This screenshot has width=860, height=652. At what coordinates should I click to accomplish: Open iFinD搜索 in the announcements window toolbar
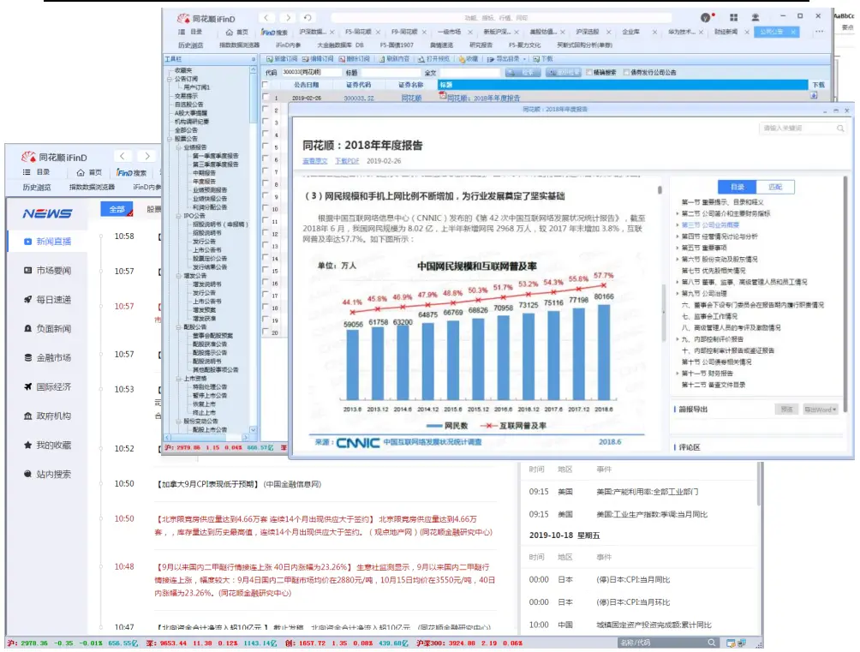(274, 33)
